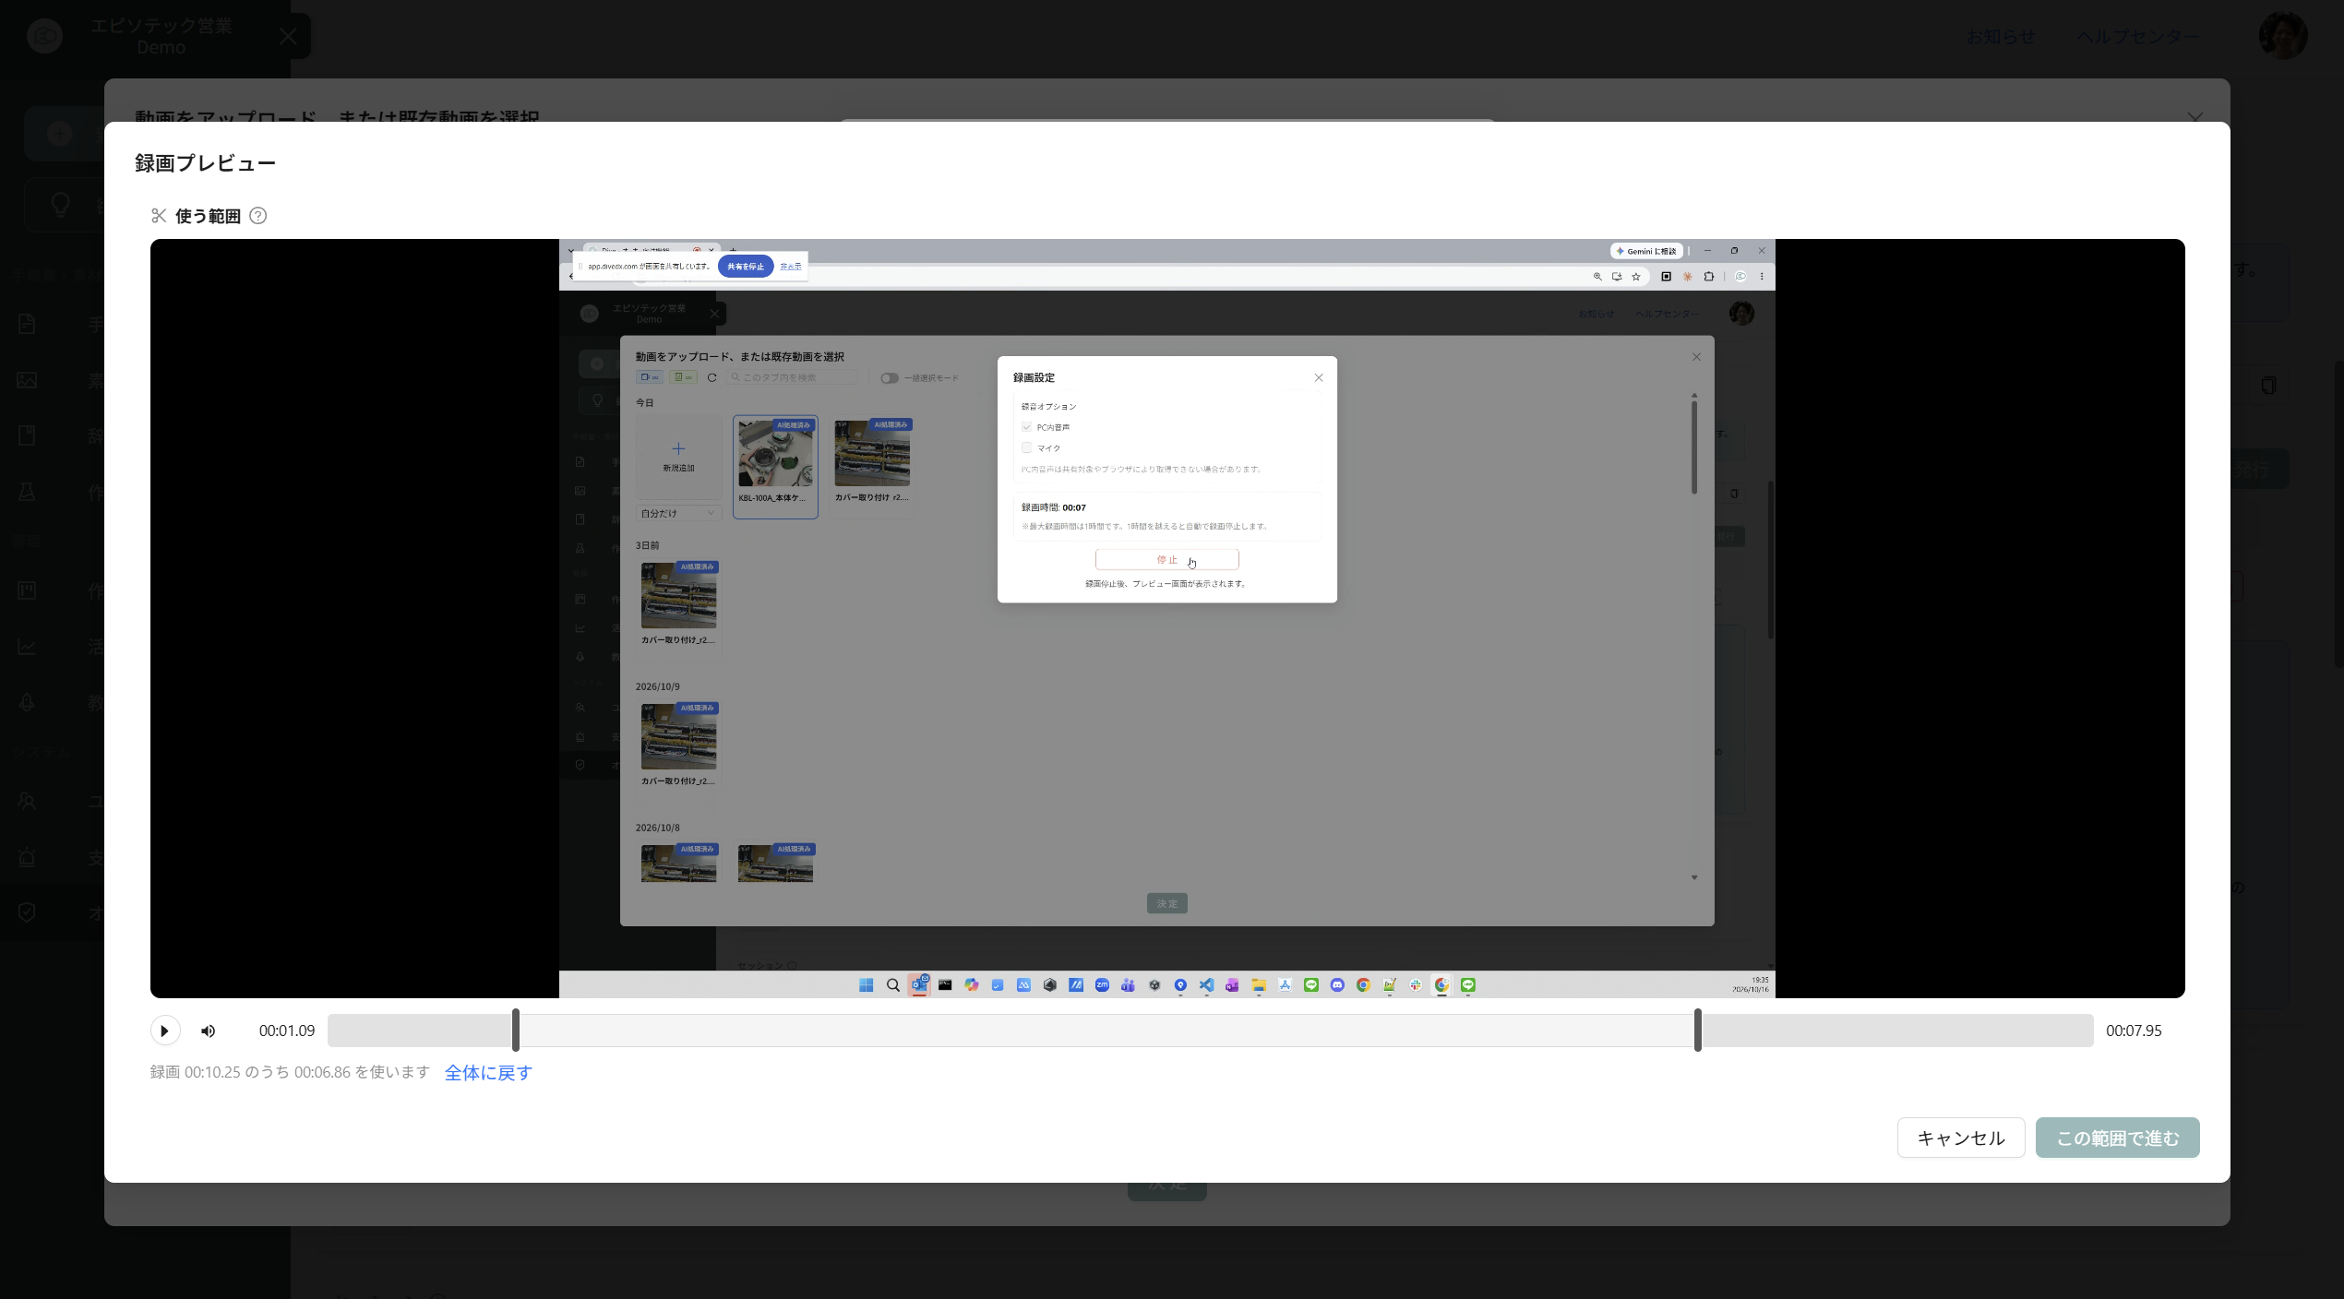The height and width of the screenshot is (1299, 2344).
Task: Select the shield icon in the dimmed sidebar
Action: click(x=27, y=912)
